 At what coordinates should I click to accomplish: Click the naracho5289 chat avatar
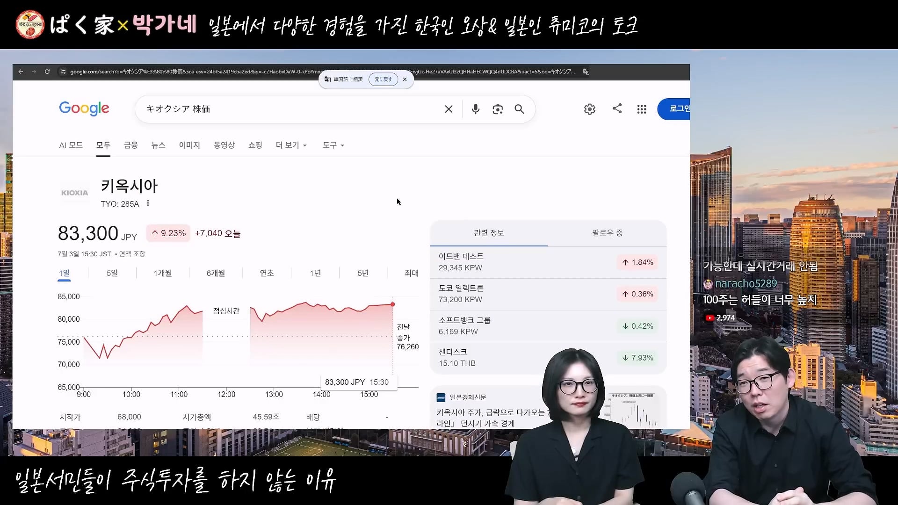click(x=708, y=284)
